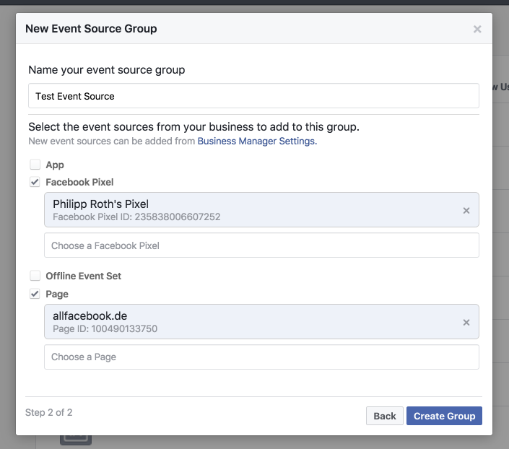Uncheck the Facebook Pixel checkbox
This screenshot has width=509, height=449.
click(x=35, y=182)
